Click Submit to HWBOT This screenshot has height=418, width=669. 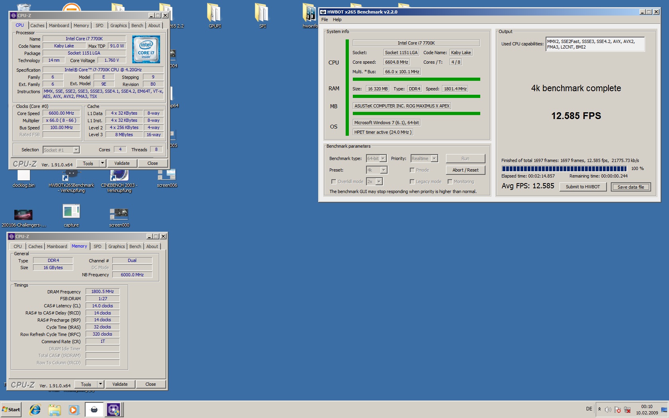tap(583, 187)
